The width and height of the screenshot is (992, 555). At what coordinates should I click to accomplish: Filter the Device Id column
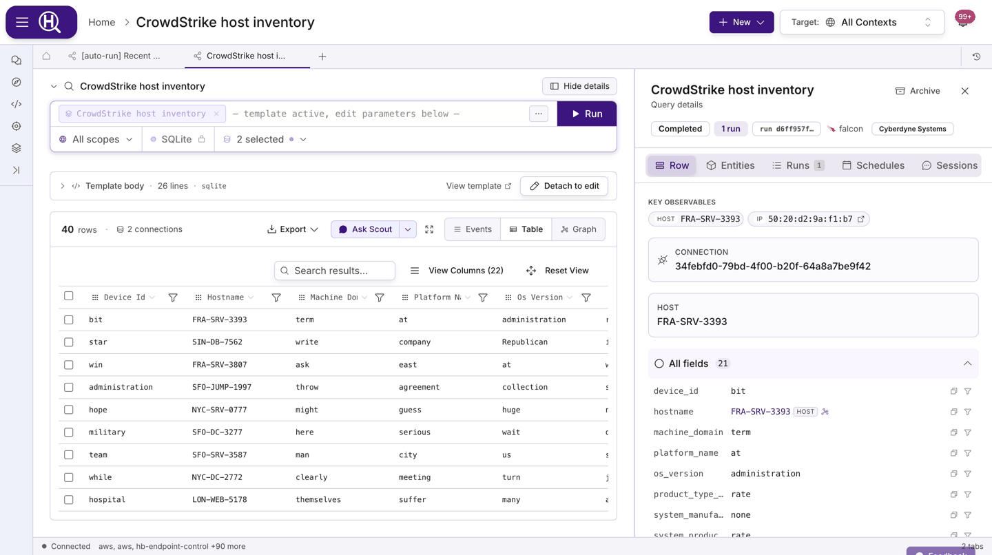tap(173, 297)
